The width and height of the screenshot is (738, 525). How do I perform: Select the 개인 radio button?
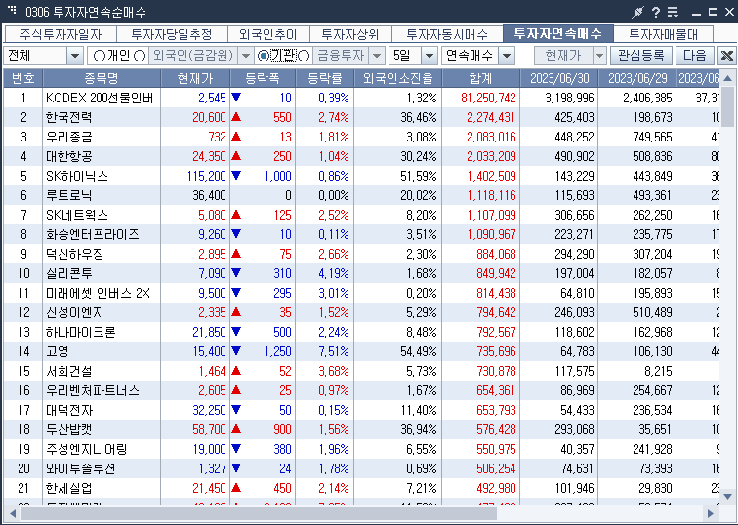[x=100, y=56]
